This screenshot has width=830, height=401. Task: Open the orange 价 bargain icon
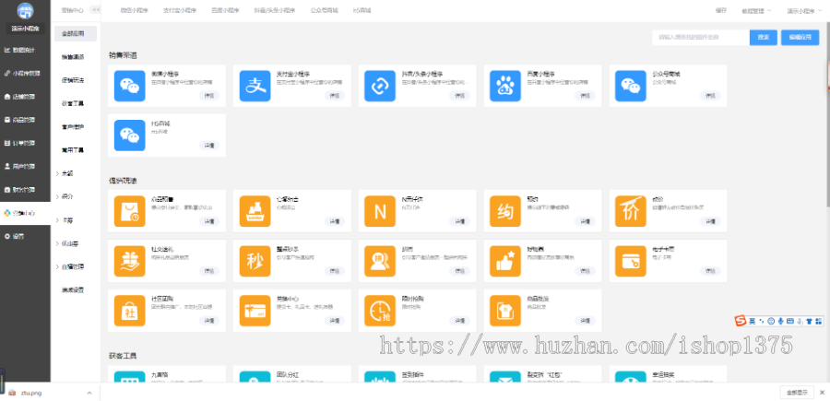[x=631, y=211]
